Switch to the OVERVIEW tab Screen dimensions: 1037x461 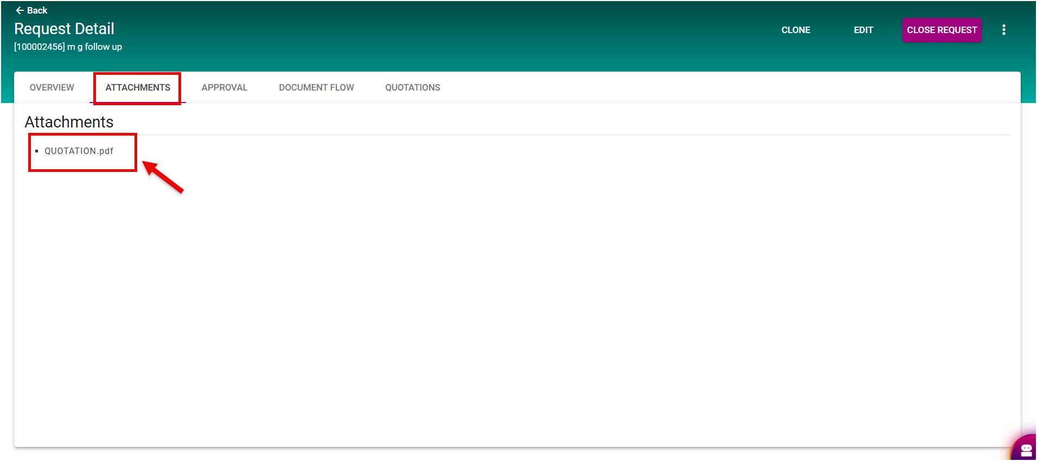52,87
